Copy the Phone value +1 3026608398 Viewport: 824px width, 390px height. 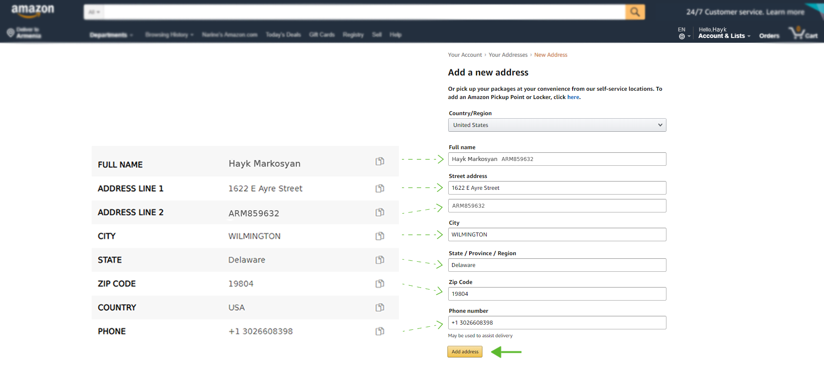click(380, 331)
